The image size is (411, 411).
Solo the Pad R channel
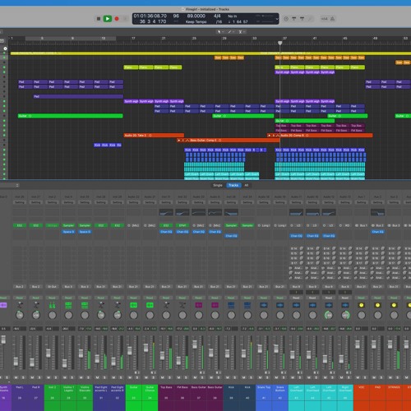[x=39, y=377]
